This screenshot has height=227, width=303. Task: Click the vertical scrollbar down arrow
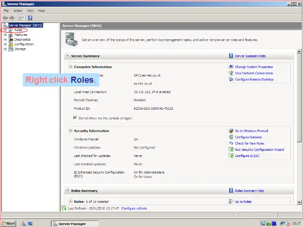pos(300,202)
